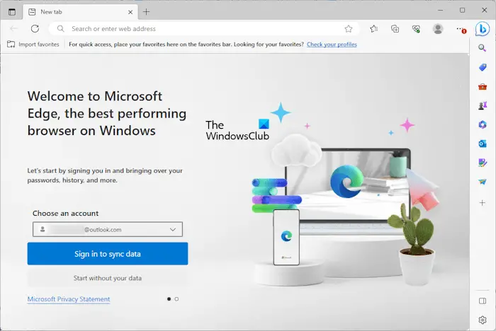Image resolution: width=496 pixels, height=331 pixels.
Task: Open Collections icon
Action: point(395,29)
